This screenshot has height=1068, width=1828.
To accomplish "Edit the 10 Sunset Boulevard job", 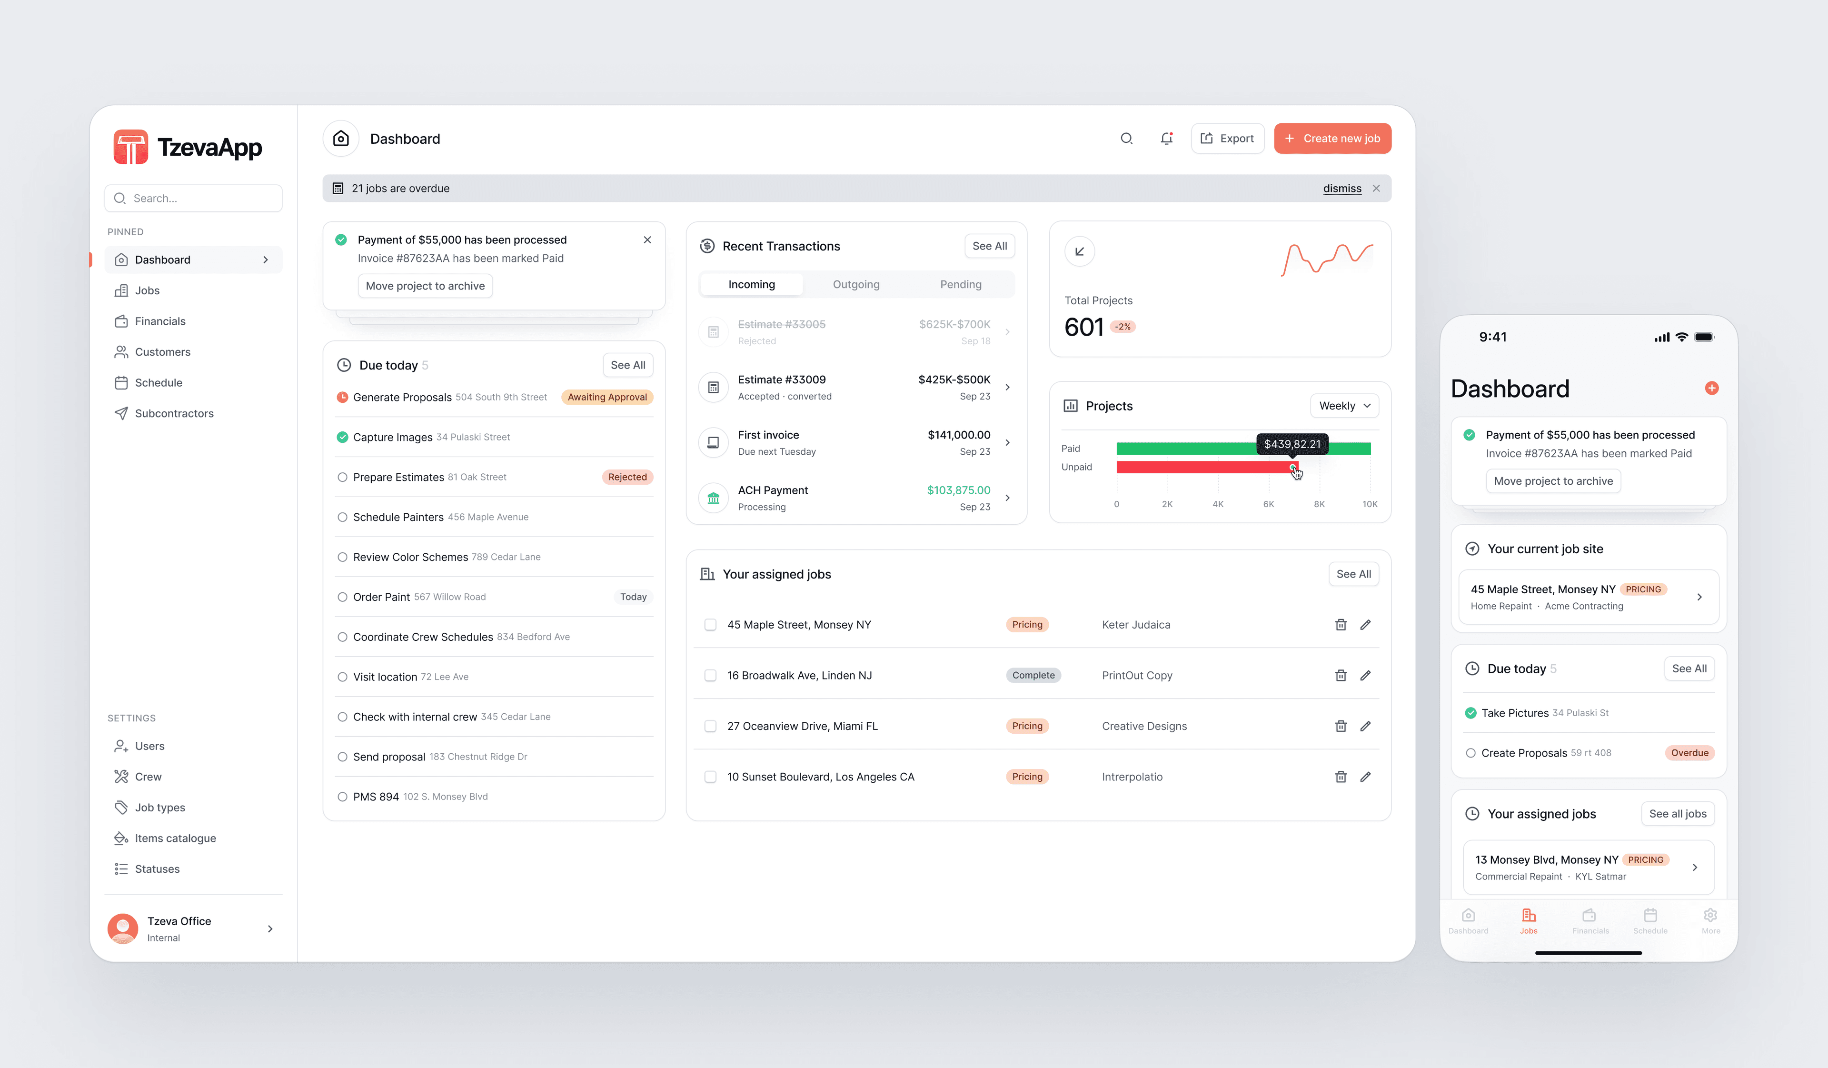I will (1365, 777).
